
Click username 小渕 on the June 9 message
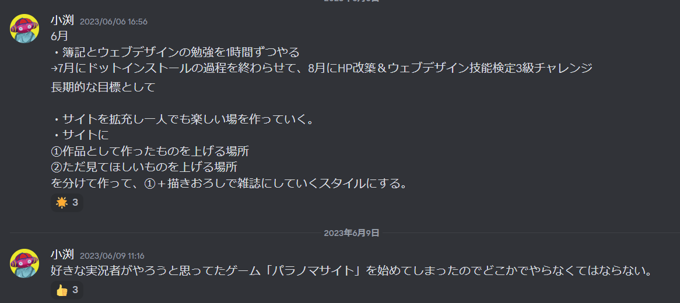(62, 255)
